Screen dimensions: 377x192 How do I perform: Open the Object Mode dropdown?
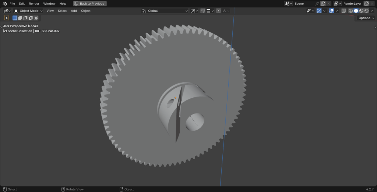[x=28, y=11]
